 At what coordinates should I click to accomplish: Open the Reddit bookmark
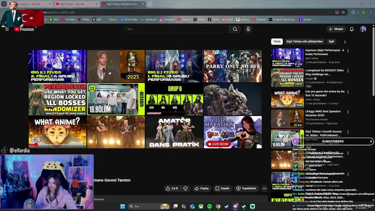228,20
